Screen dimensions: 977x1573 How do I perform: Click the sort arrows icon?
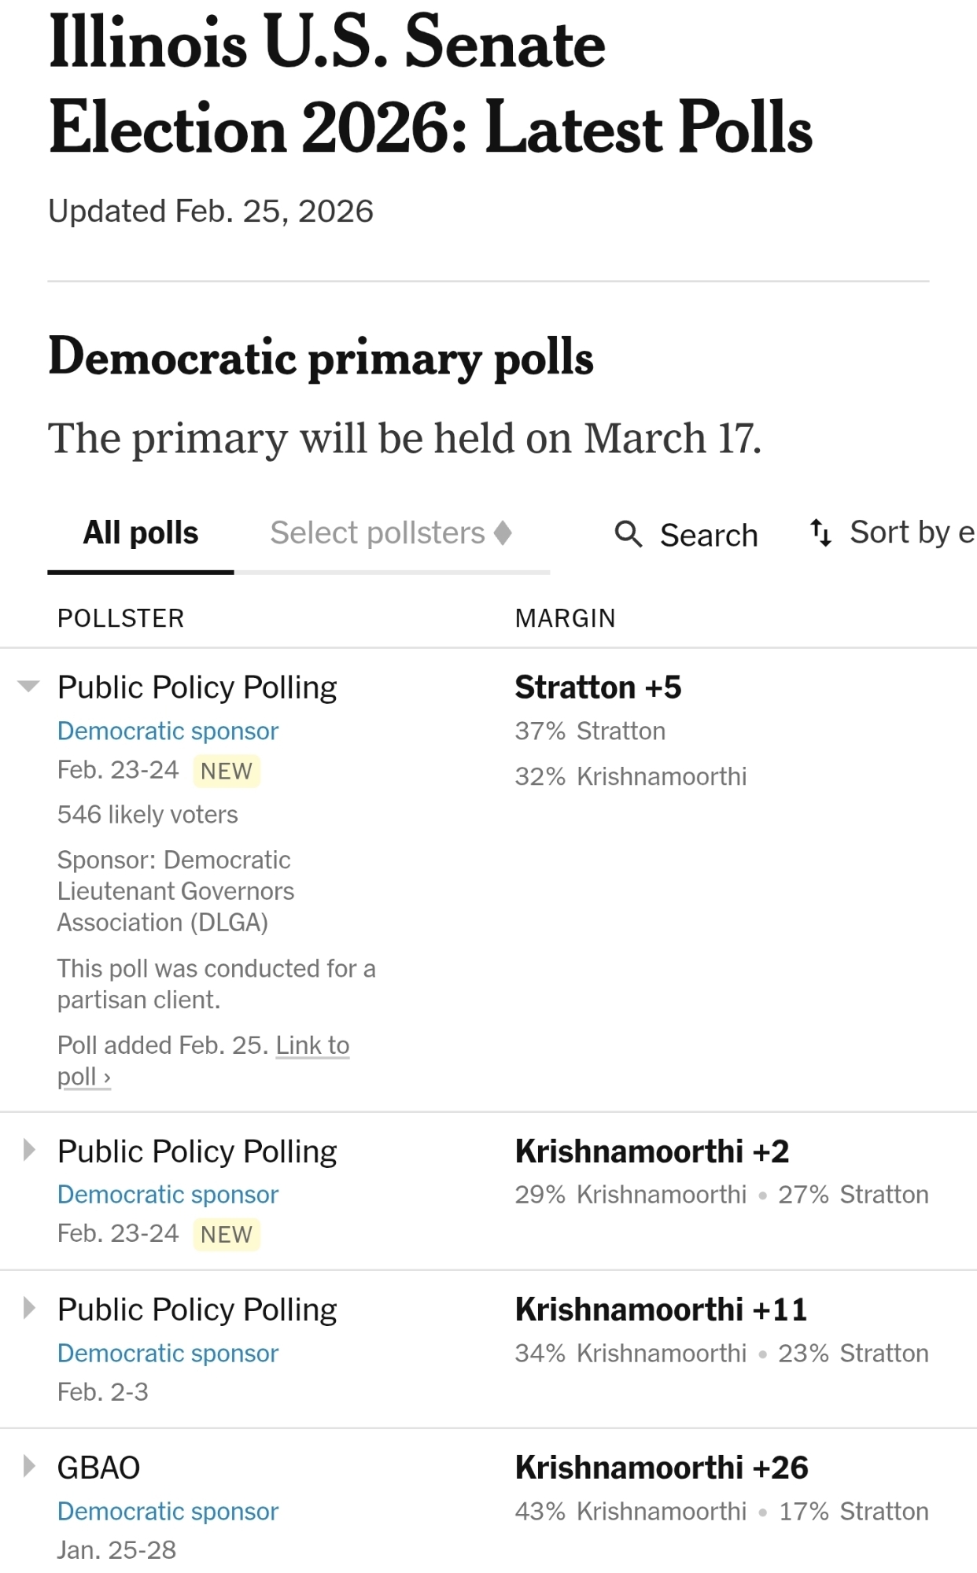pos(820,532)
